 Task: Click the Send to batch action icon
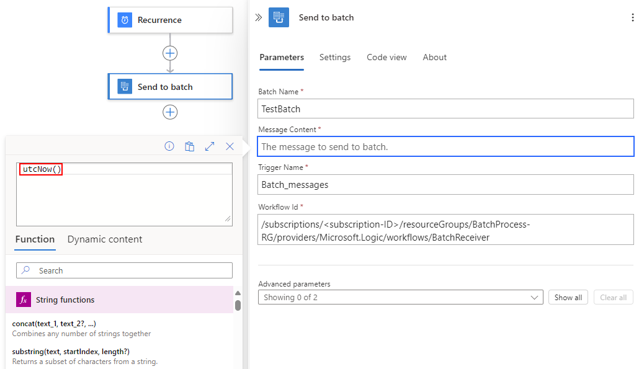coord(123,86)
